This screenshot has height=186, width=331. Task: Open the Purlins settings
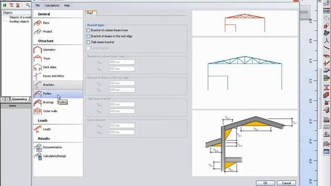(58, 94)
